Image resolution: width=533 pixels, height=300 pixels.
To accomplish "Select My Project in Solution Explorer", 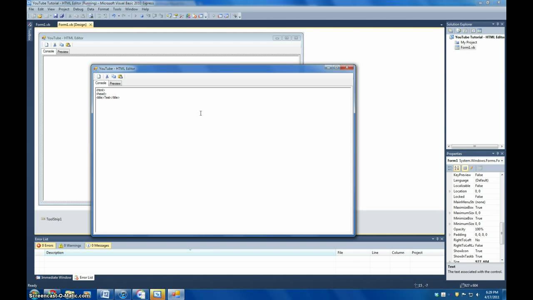I will (468, 42).
